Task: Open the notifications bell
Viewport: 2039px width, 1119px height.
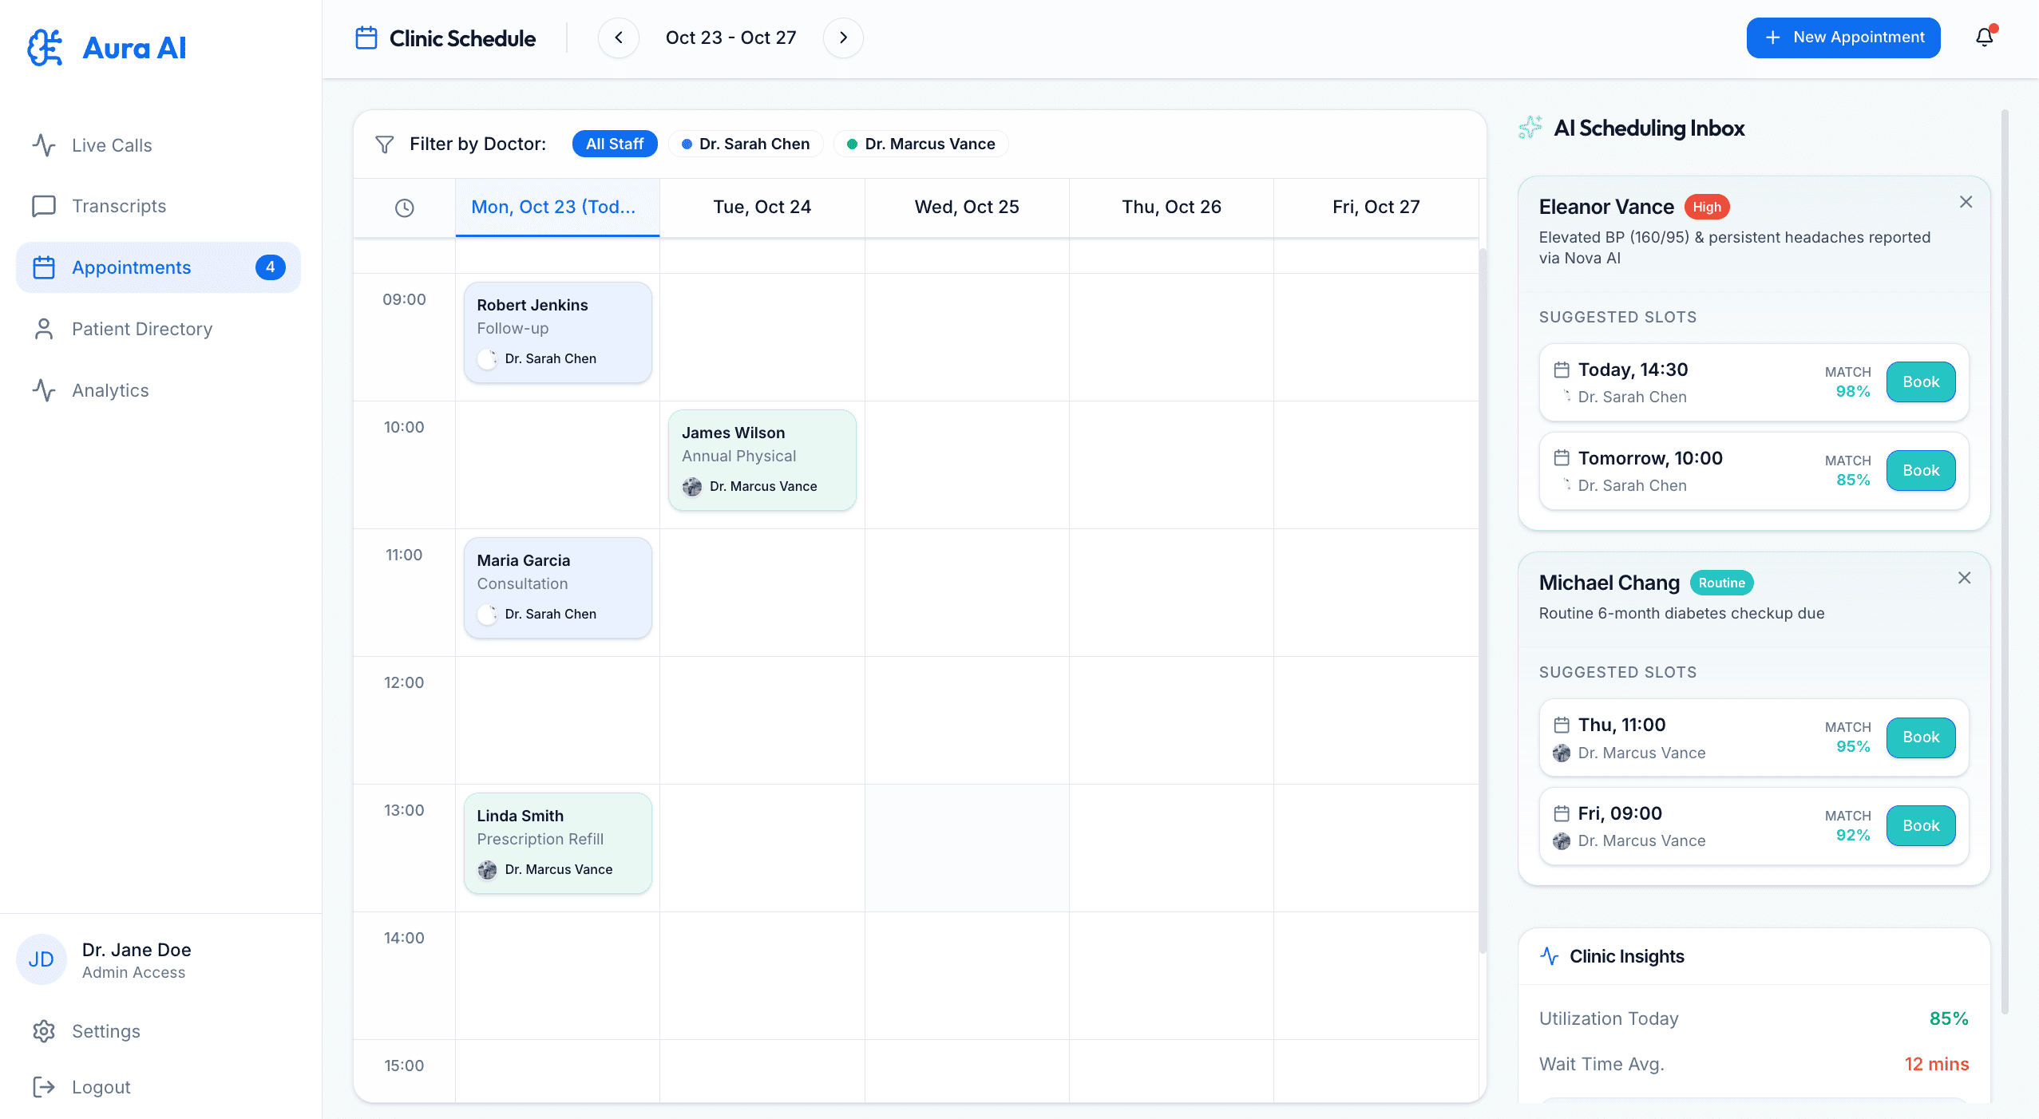Action: click(1984, 38)
